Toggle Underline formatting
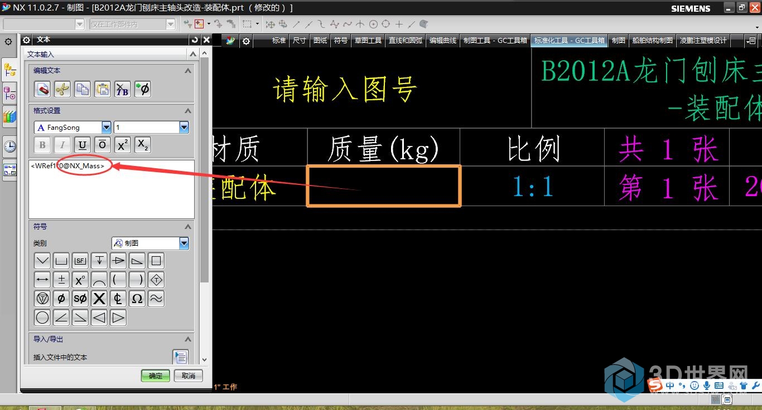 click(83, 145)
